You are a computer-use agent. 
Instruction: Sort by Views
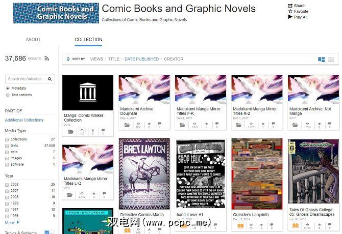tap(96, 59)
